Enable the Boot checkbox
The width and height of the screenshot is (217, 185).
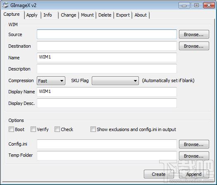click(x=11, y=129)
